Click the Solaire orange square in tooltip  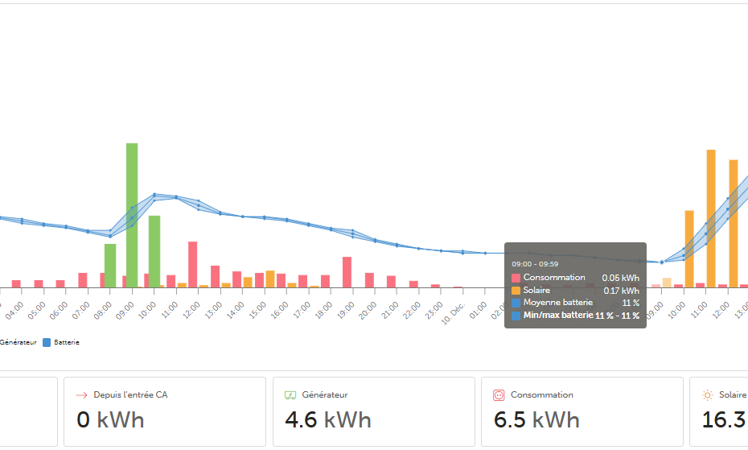pos(516,291)
